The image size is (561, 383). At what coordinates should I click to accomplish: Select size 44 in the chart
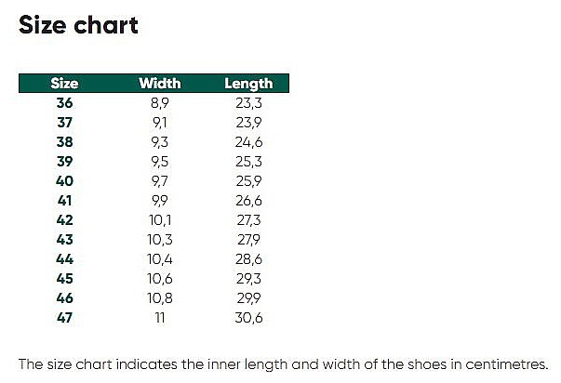(64, 259)
